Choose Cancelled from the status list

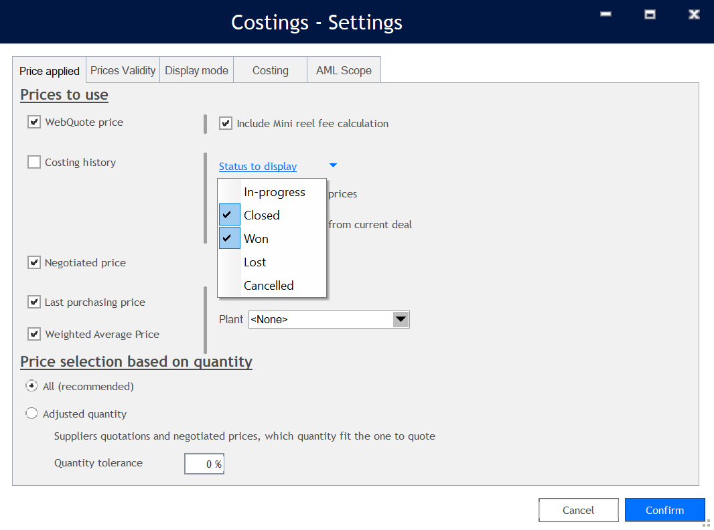(269, 286)
